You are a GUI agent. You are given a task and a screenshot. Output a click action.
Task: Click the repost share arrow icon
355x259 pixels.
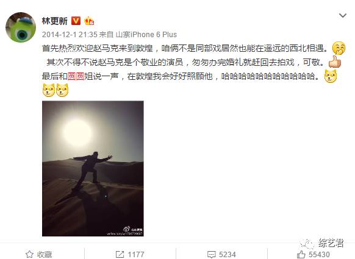point(120,255)
